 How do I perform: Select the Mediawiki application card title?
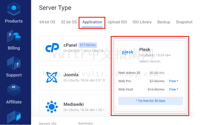click(73, 104)
